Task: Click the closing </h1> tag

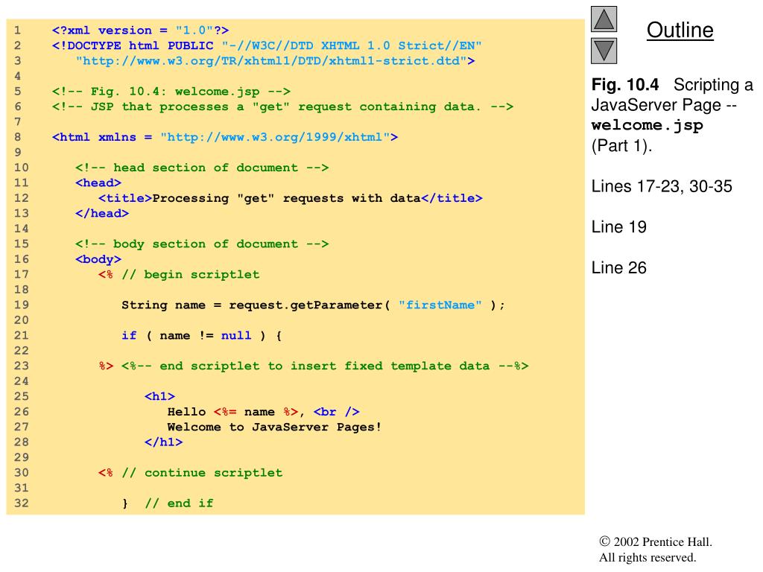Action: pos(163,442)
